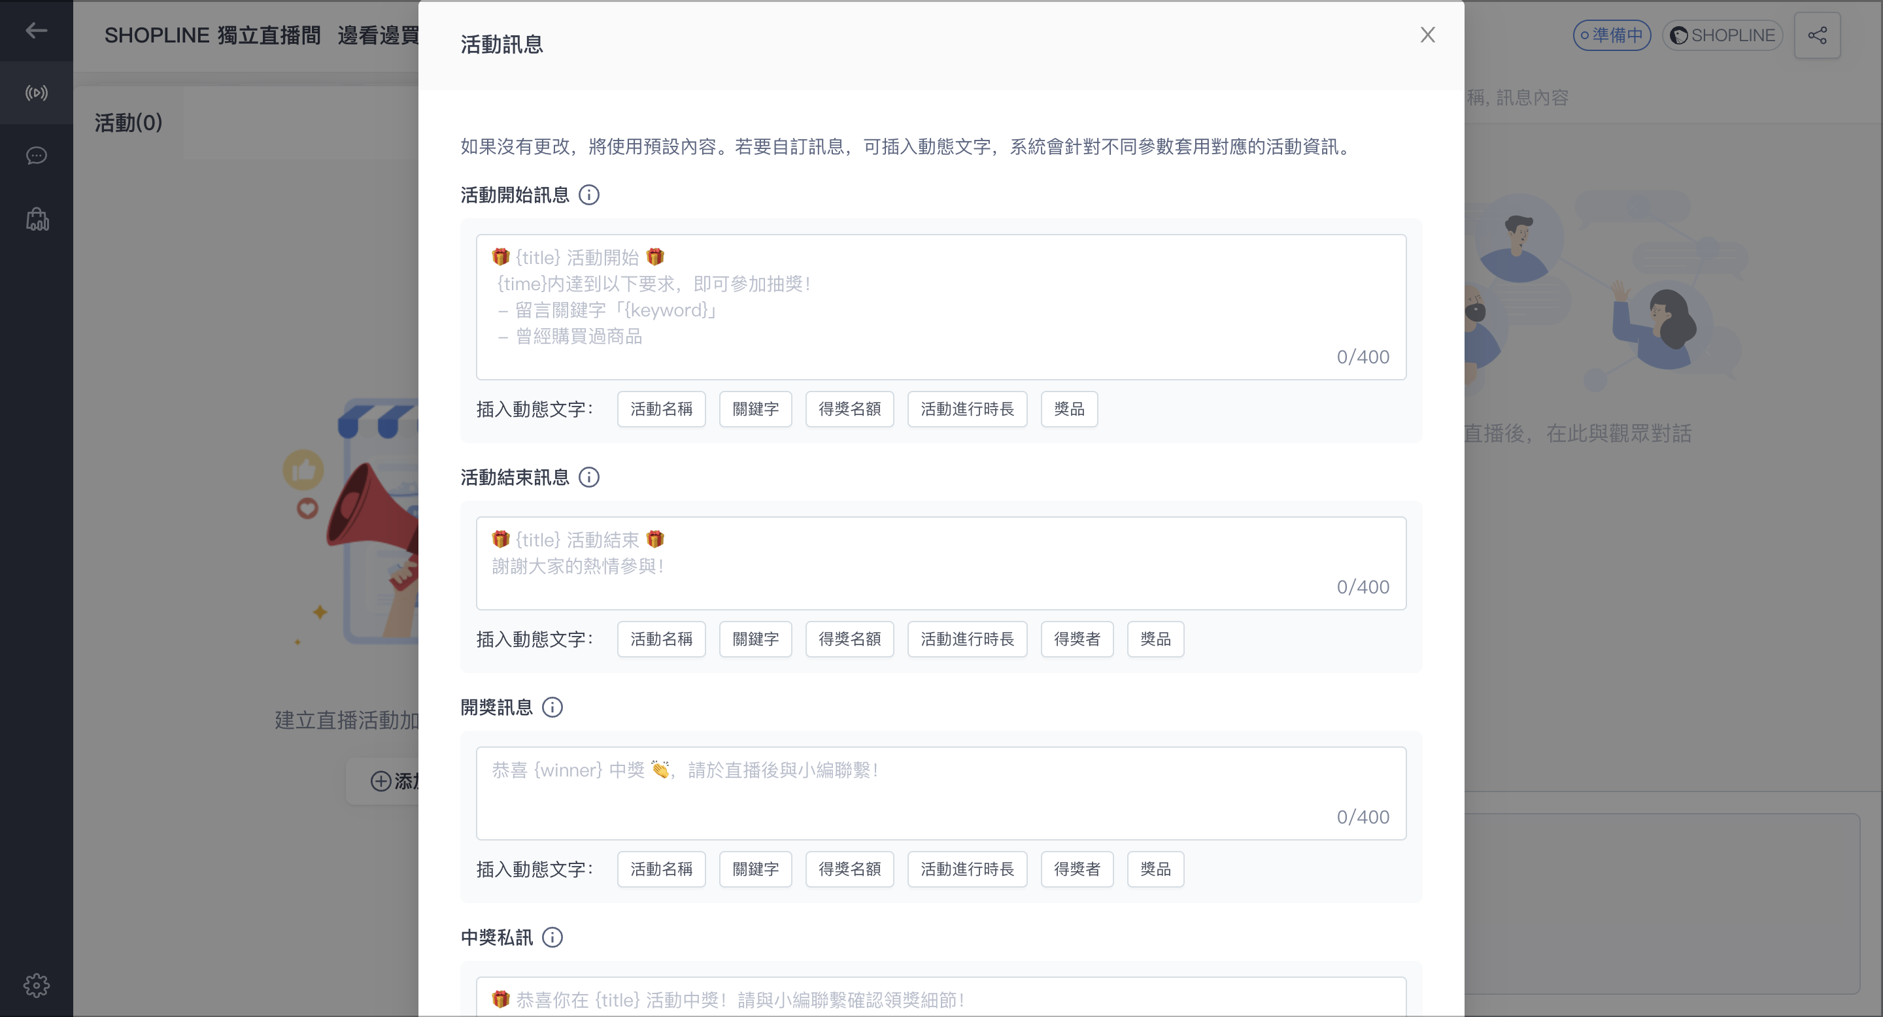Click the 準備中 status badge
Viewport: 1883px width, 1017px height.
(1612, 35)
